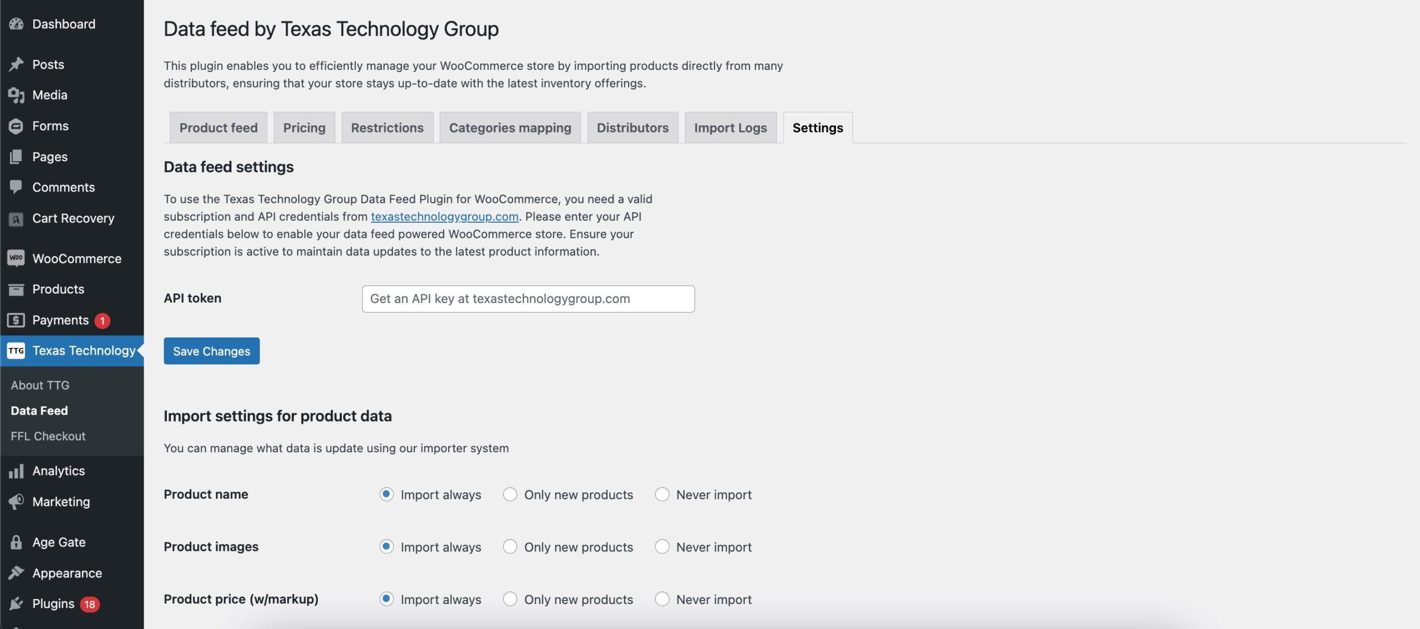Go to the Appearance menu label
The image size is (1420, 629).
pos(67,573)
